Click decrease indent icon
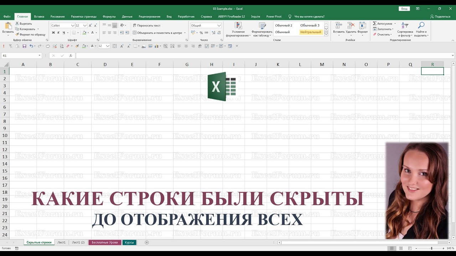This screenshot has width=456, height=256. [x=122, y=32]
